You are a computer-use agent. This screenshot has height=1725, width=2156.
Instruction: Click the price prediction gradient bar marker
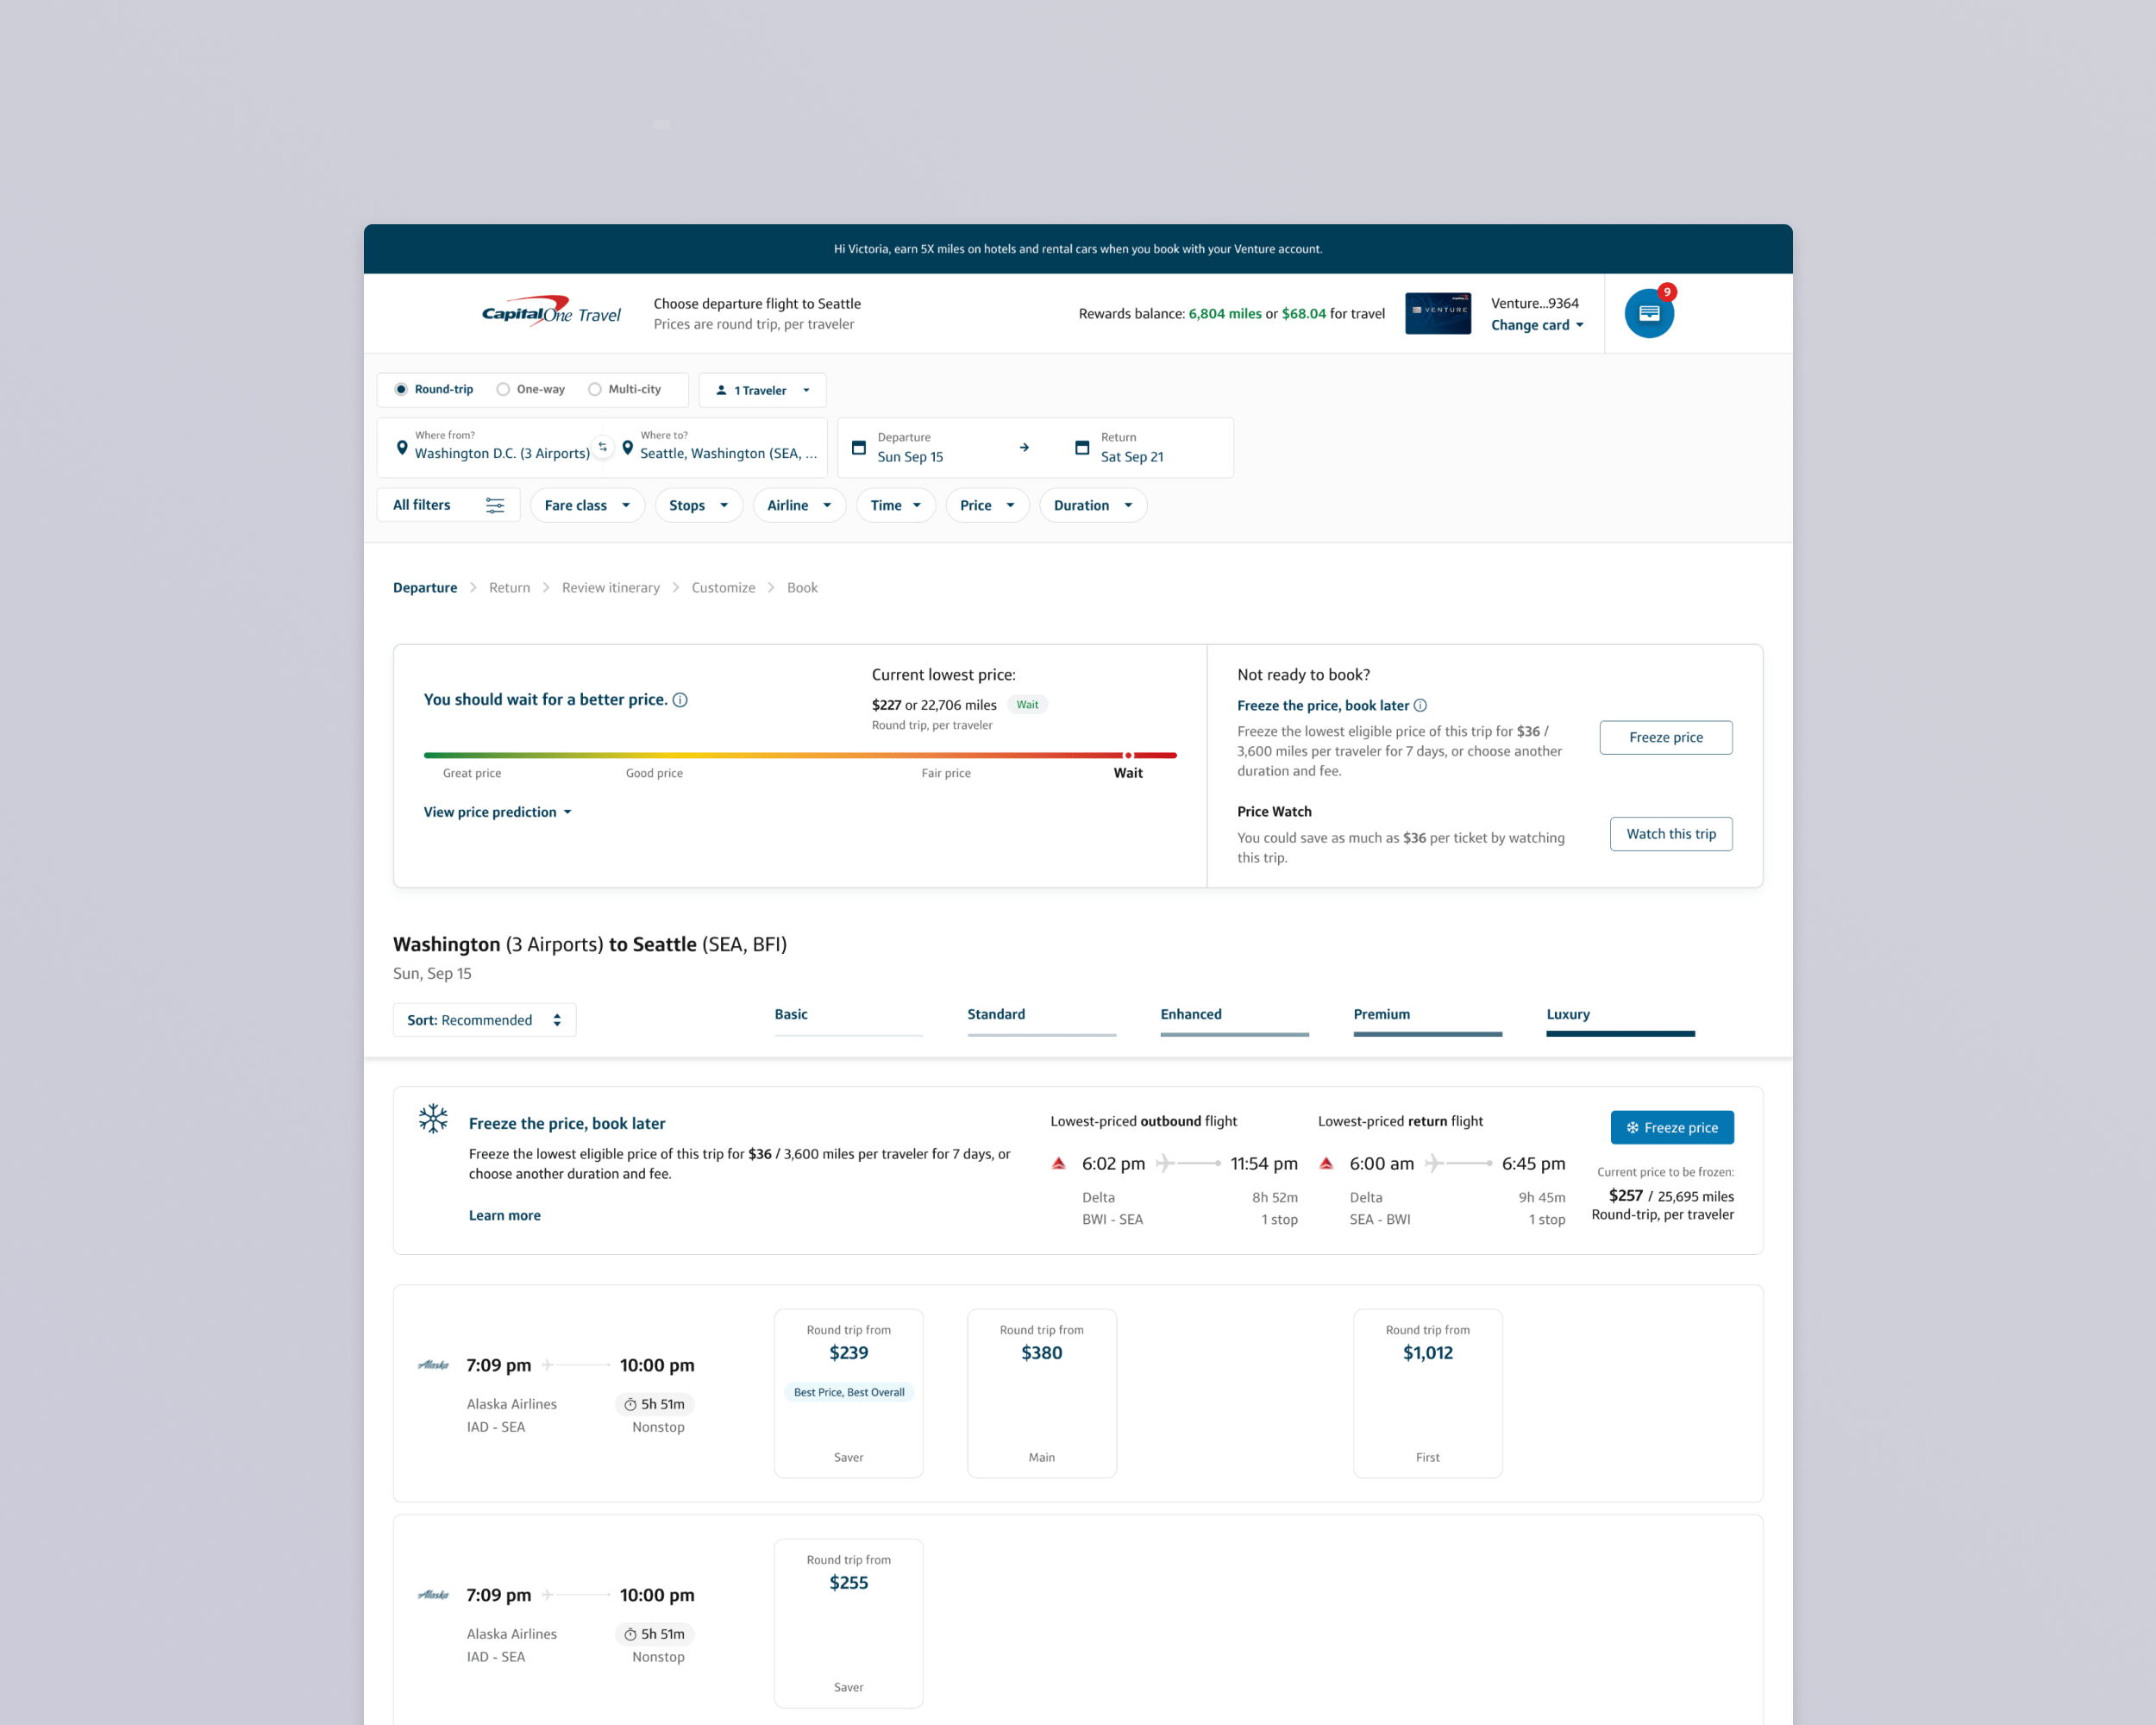coord(1128,755)
